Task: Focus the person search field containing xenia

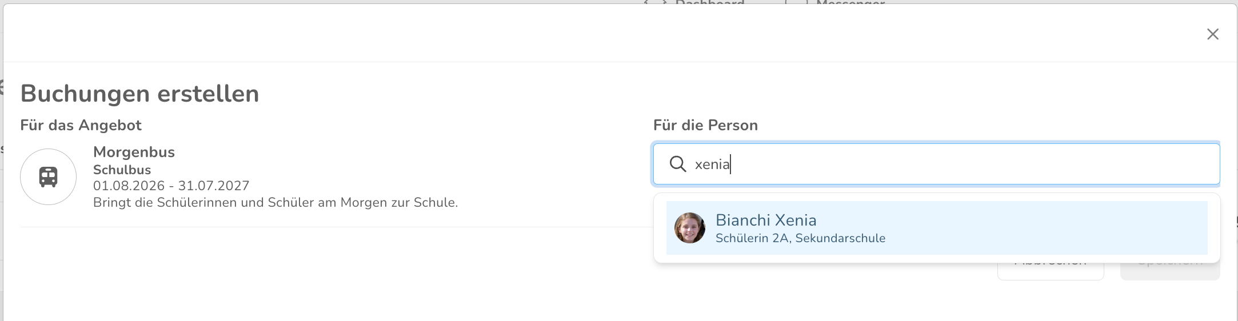Action: (936, 164)
